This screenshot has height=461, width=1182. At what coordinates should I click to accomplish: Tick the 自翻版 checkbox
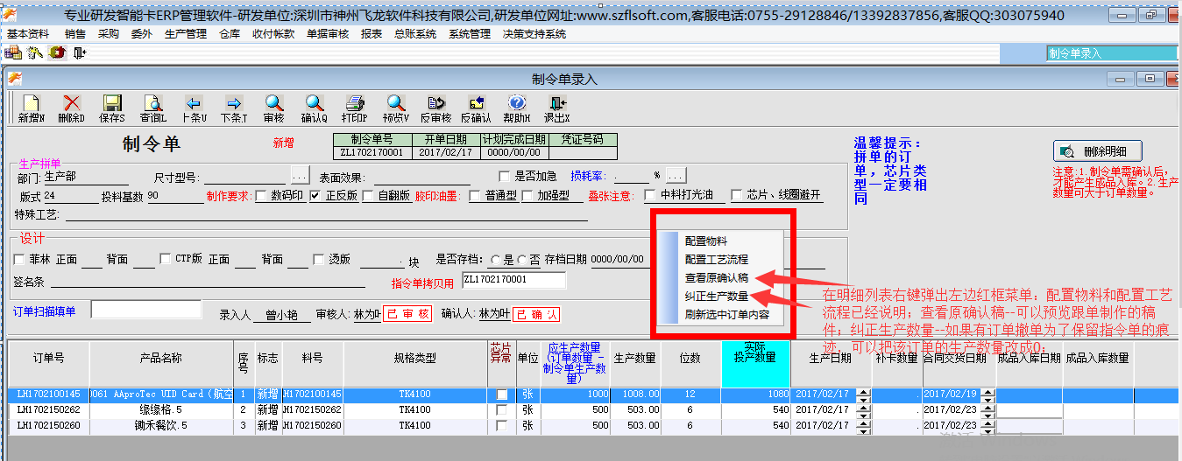(369, 196)
